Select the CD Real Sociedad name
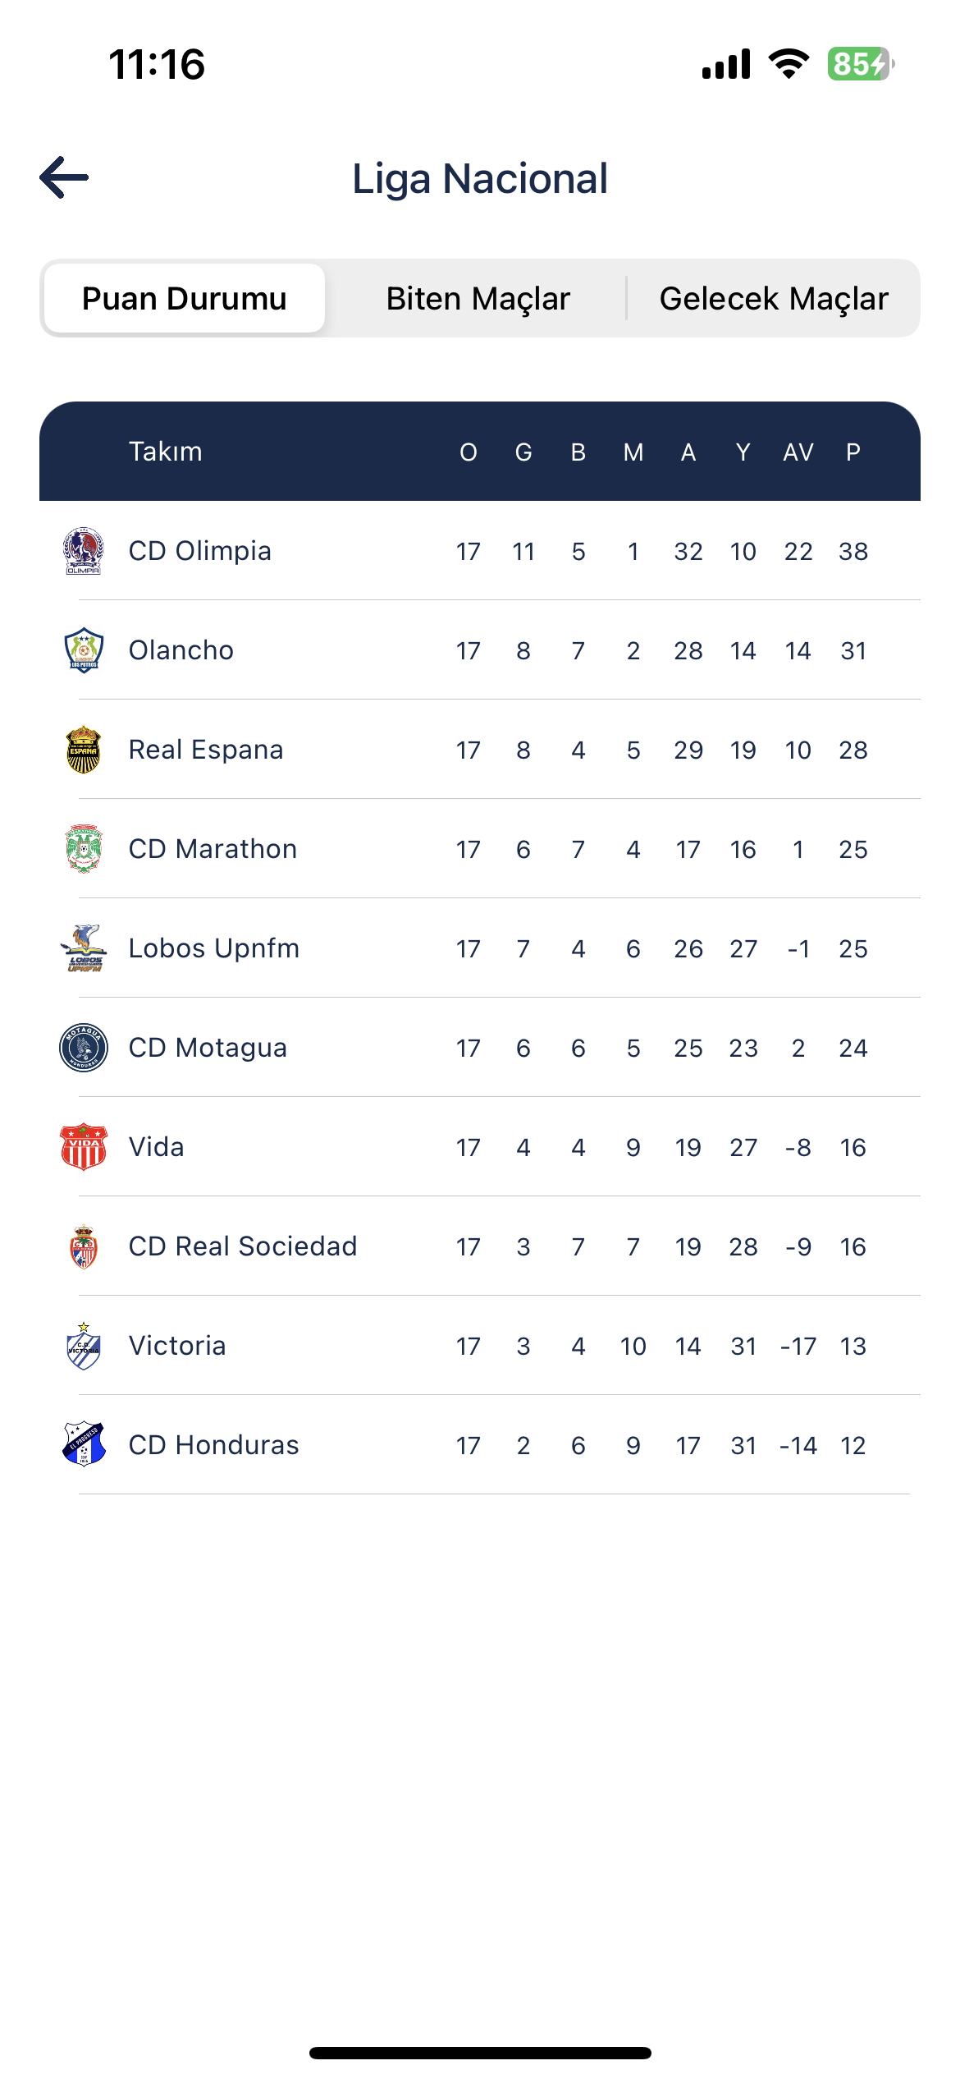960x2079 pixels. pyautogui.click(x=243, y=1246)
